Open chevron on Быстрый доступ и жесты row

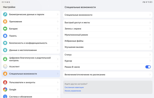pyautogui.click(x=150, y=22)
